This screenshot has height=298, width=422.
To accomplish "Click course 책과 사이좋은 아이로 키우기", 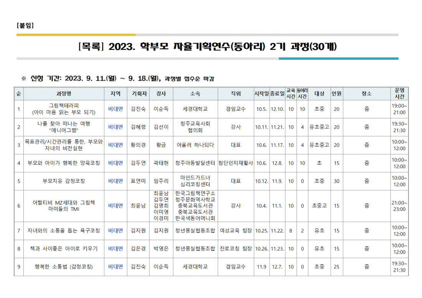I will coord(64,249).
